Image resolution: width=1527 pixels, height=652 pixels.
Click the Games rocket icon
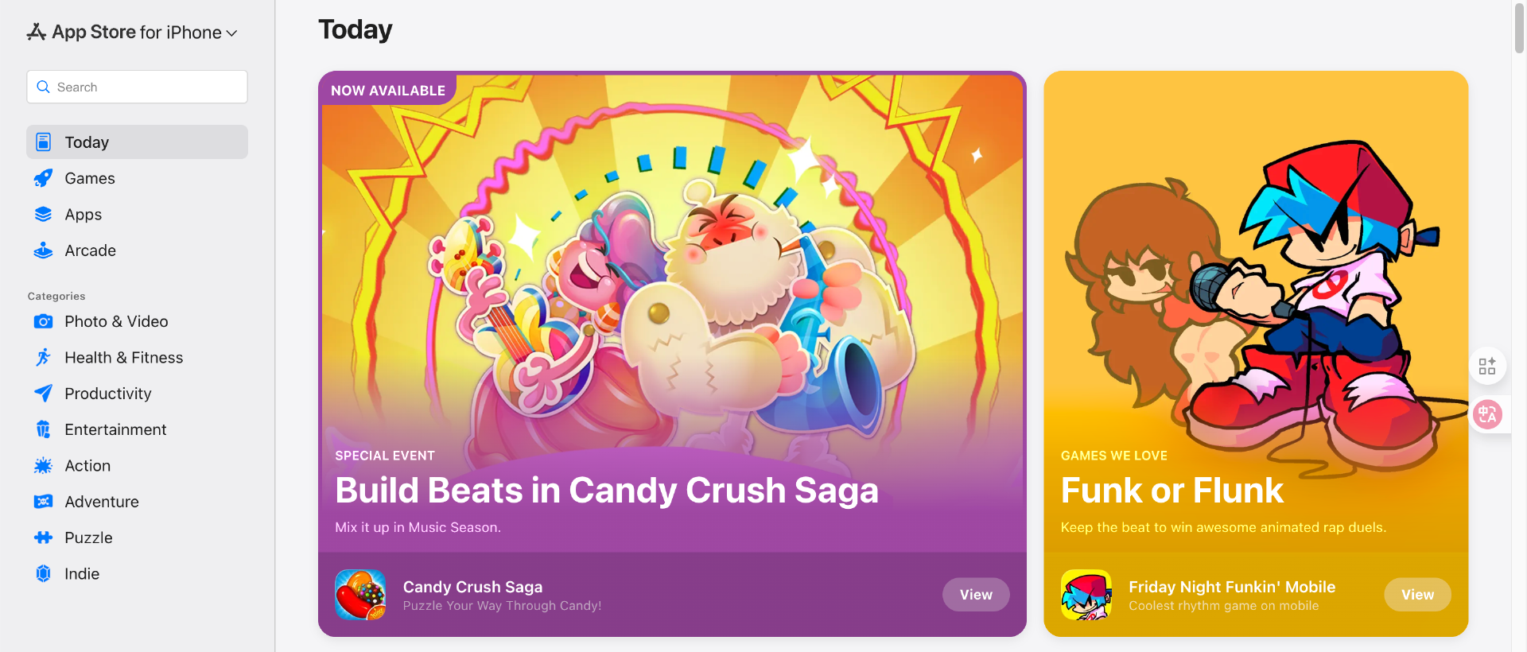point(43,178)
